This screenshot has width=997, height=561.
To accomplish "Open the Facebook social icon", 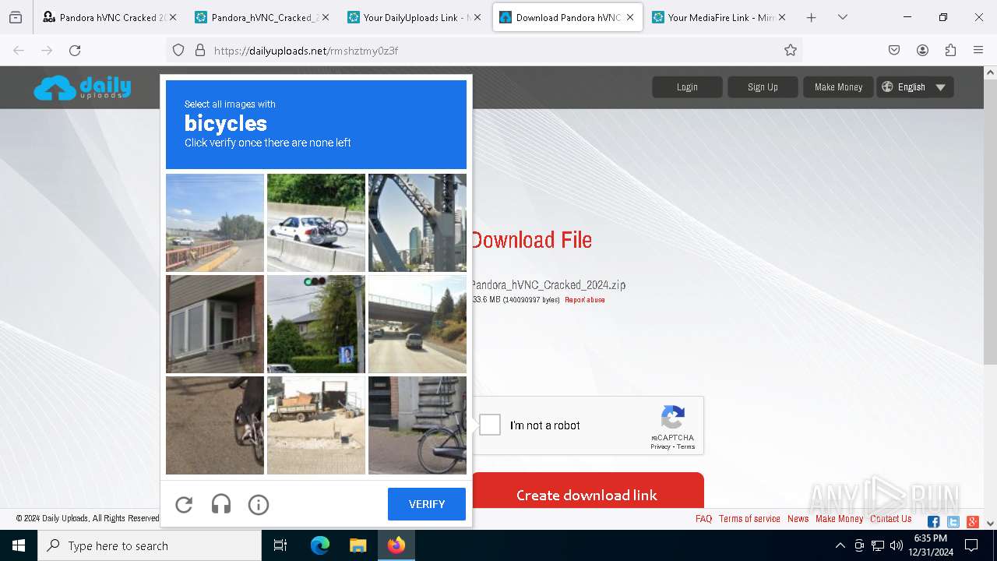I will 934,522.
